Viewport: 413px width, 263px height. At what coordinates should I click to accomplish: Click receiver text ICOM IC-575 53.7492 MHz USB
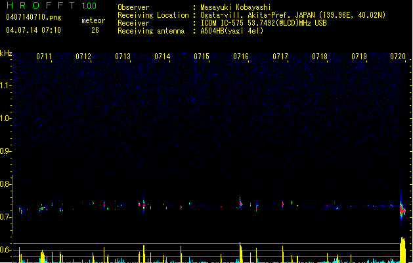coord(264,23)
